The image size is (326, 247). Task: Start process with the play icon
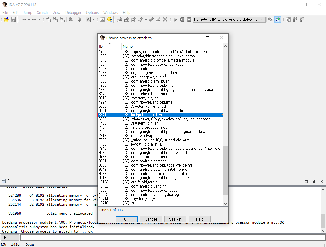[175, 20]
